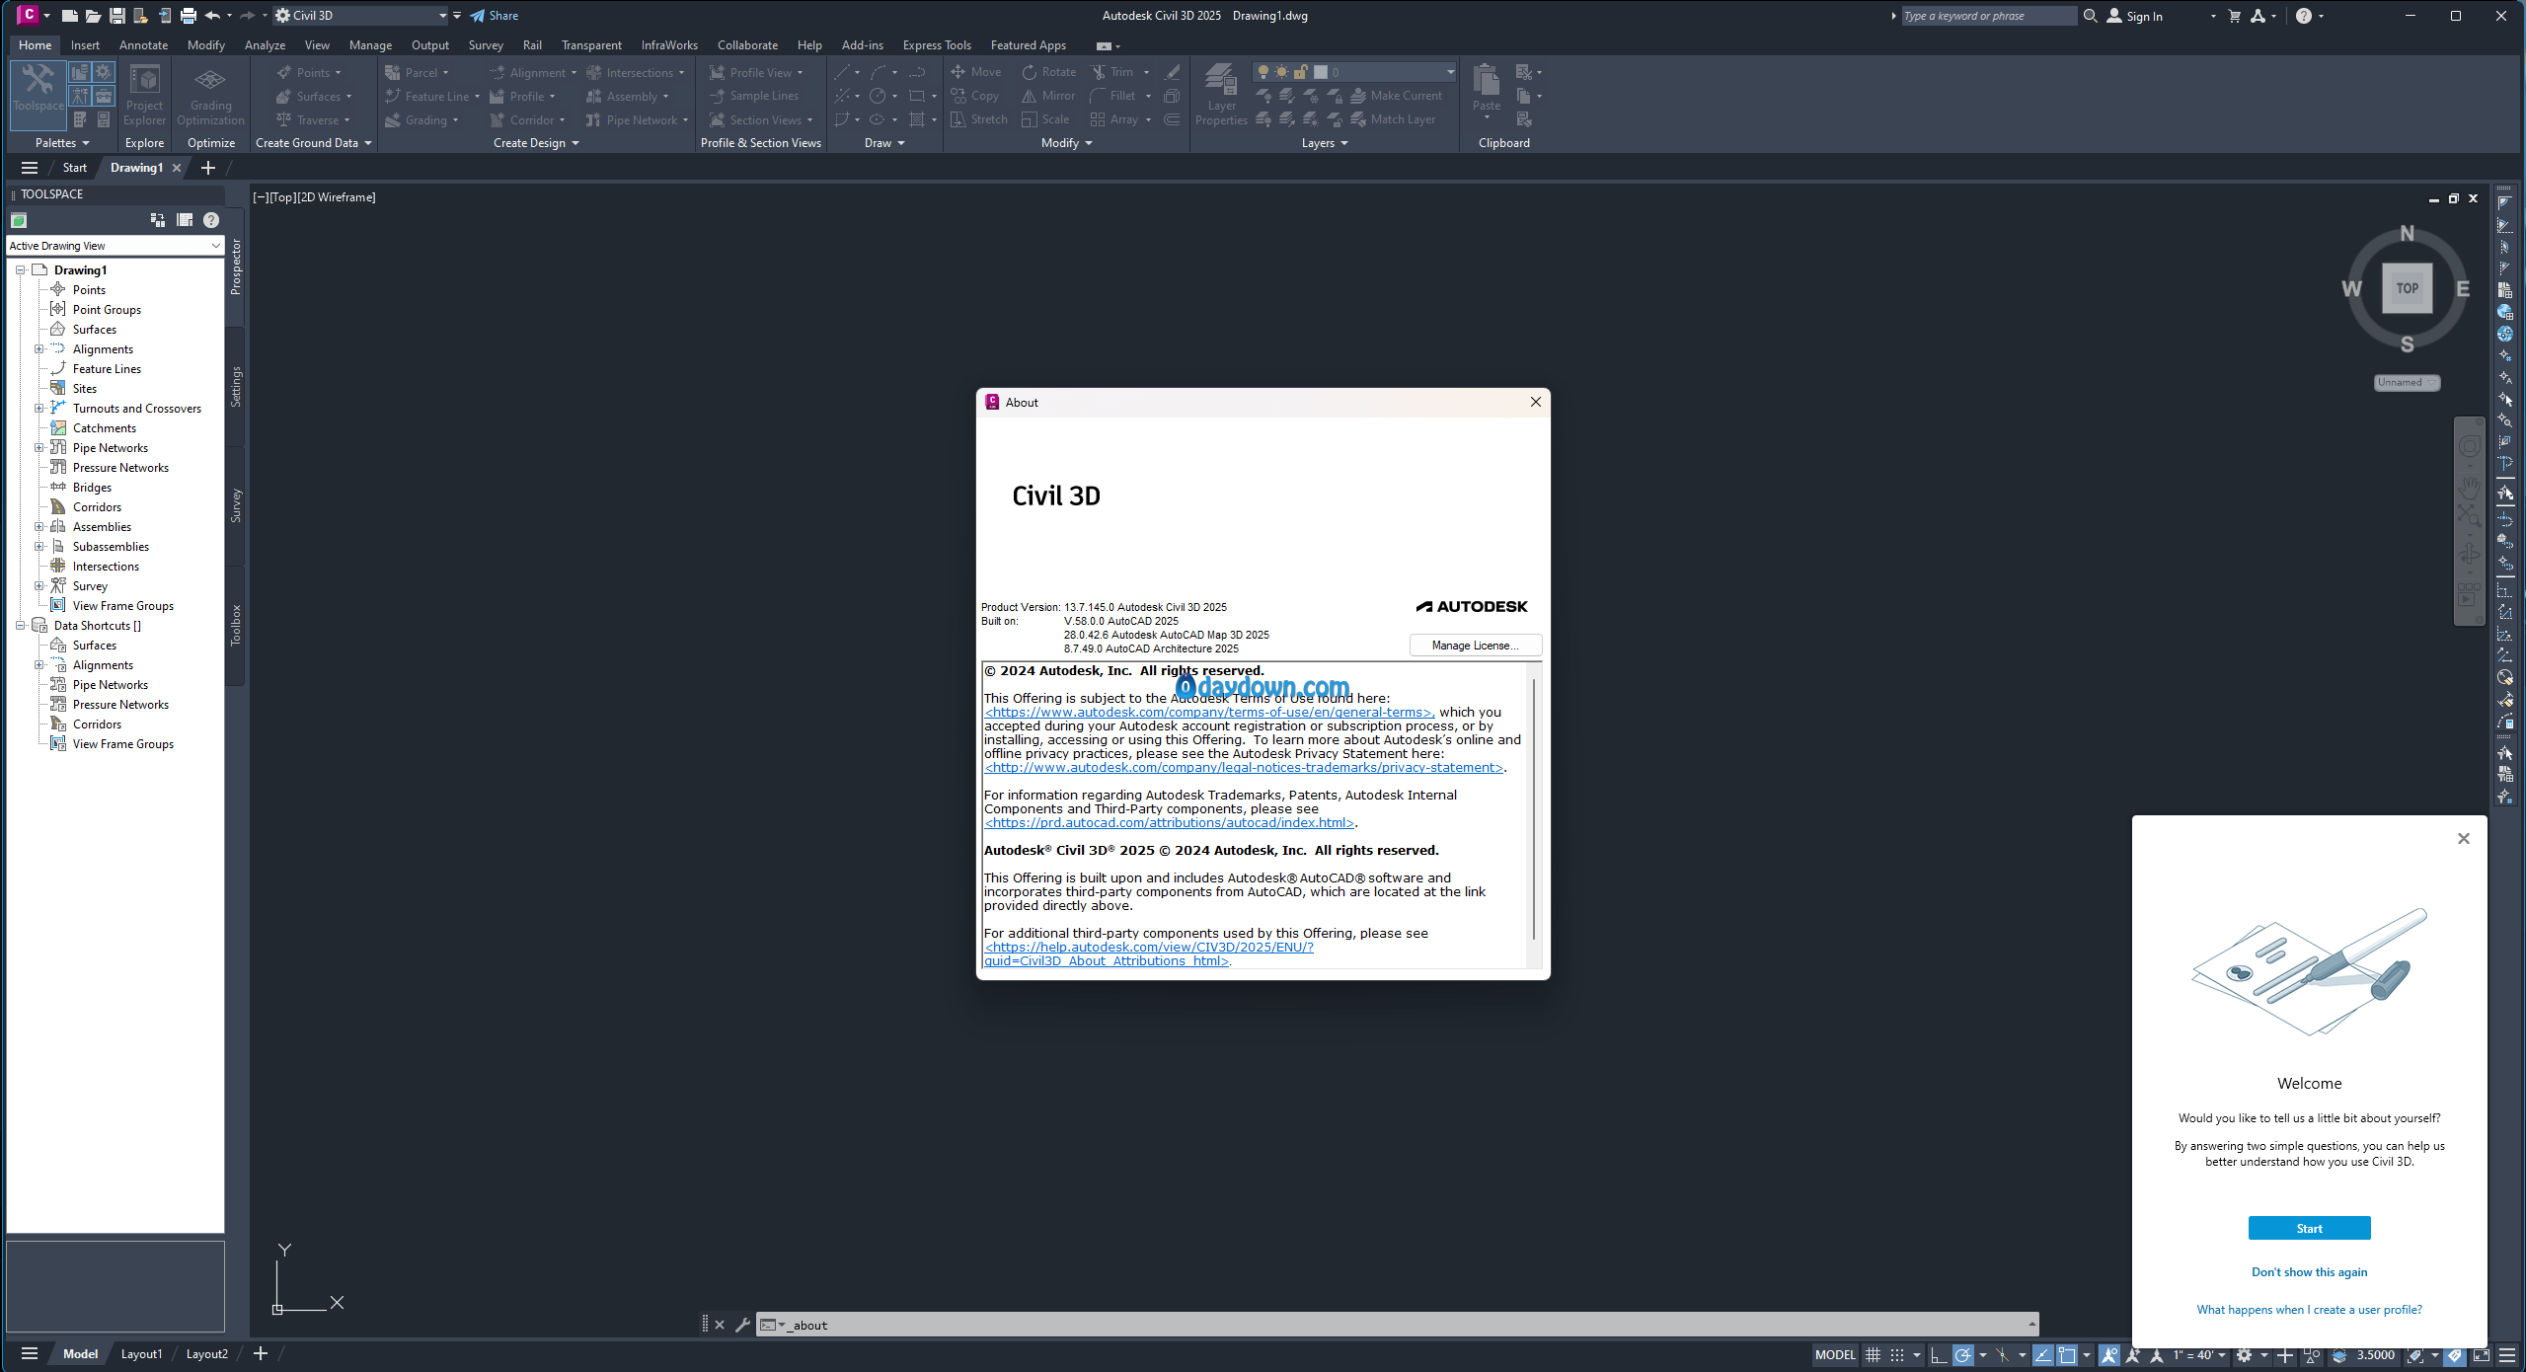The width and height of the screenshot is (2526, 1372).
Task: Click Match Layer button
Action: [x=1393, y=119]
